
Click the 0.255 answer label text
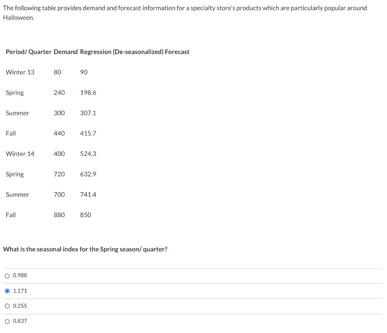pos(20,306)
